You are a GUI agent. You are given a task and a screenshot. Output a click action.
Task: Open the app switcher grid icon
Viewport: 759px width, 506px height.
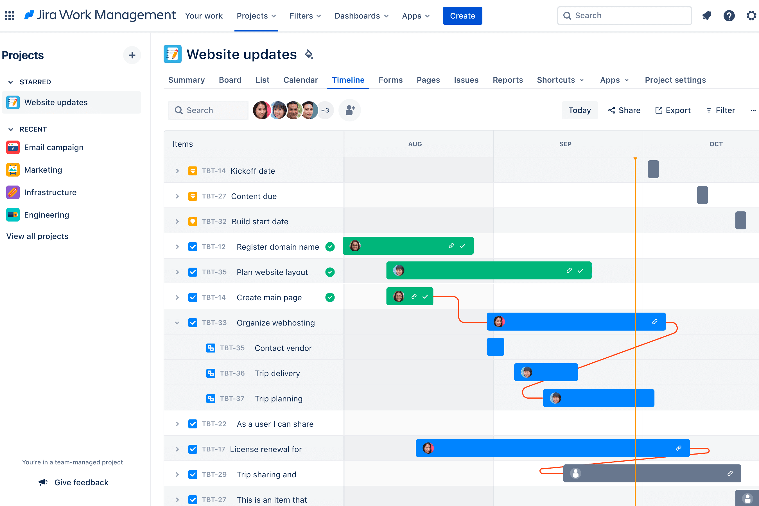click(x=9, y=15)
